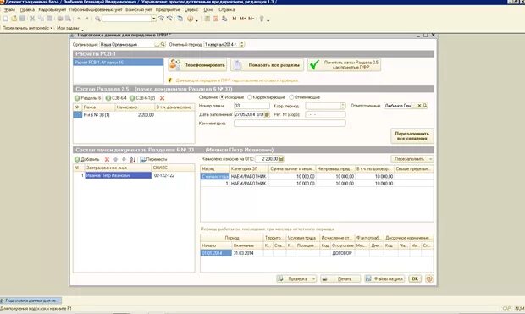Click the Undo arrow toolbar icon
The image size is (525, 314).
click(x=79, y=19)
